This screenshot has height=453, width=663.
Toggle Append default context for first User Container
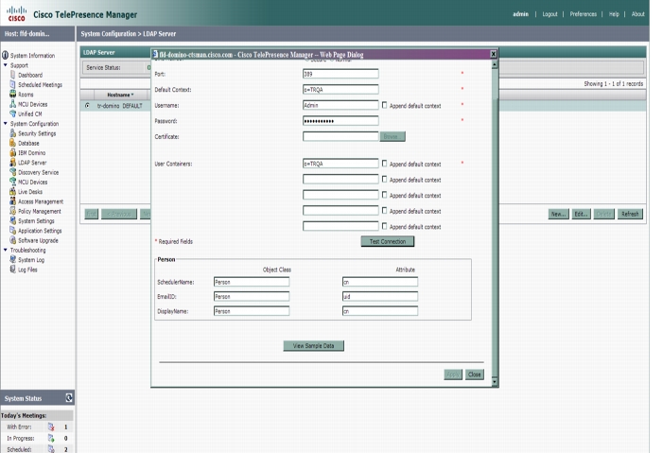384,164
